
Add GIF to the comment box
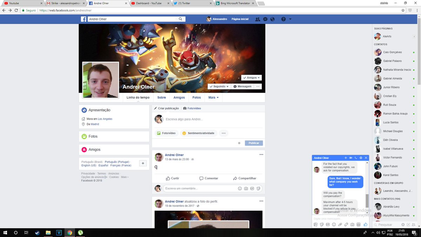252,189
